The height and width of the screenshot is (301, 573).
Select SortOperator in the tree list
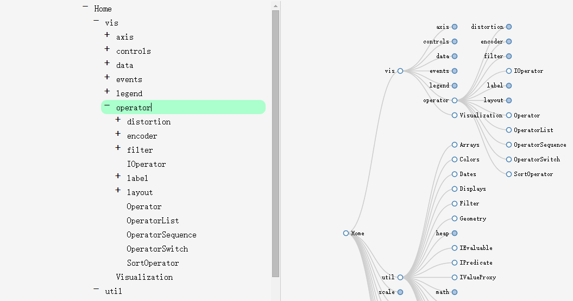coord(153,263)
